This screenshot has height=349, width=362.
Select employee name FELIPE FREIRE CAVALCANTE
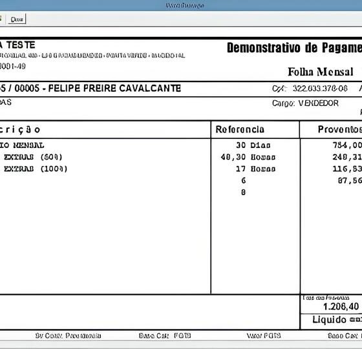114,89
